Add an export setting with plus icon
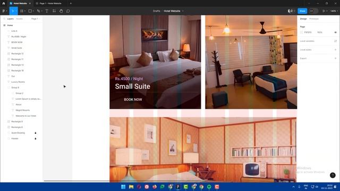The width and height of the screenshot is (340, 191). (x=335, y=58)
